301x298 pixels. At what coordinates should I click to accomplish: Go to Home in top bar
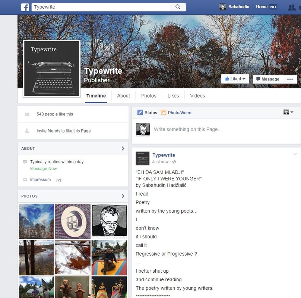(262, 7)
